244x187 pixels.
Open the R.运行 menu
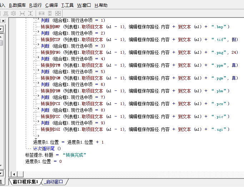point(35,5)
